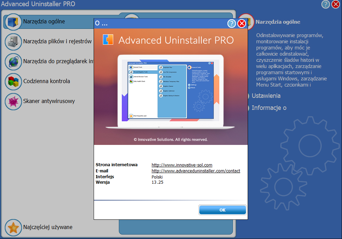Image resolution: width=342 pixels, height=239 pixels.
Task: Open the innovative-sol.com website link
Action: tap(182, 165)
